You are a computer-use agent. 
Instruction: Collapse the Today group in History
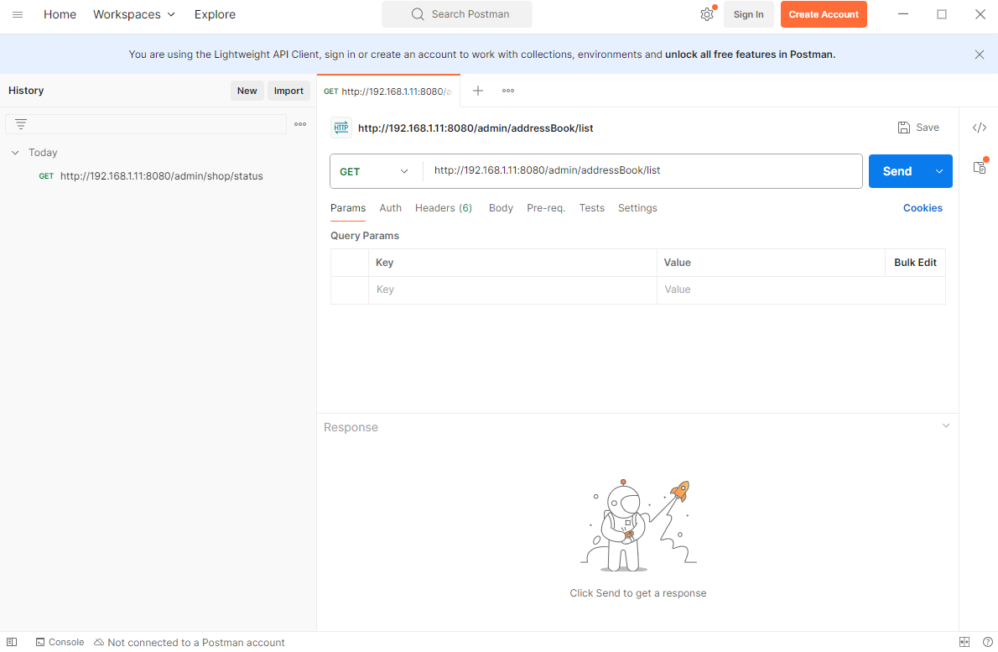[14, 152]
